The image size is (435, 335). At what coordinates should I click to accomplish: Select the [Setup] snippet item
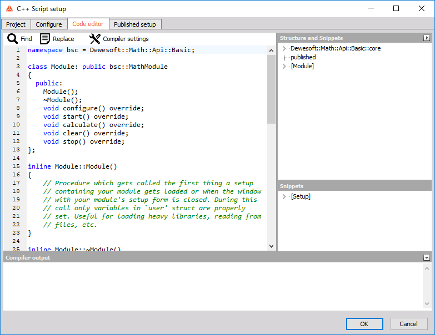pos(301,196)
